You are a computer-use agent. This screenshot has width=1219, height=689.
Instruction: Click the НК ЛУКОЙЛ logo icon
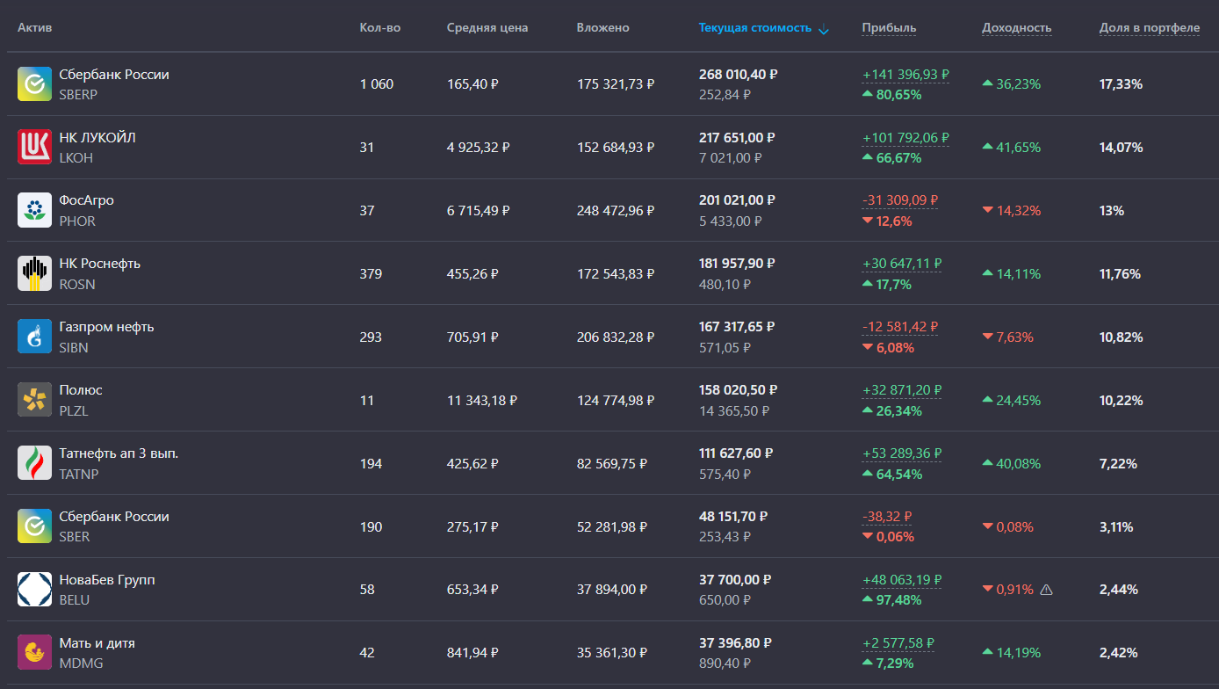click(x=34, y=148)
